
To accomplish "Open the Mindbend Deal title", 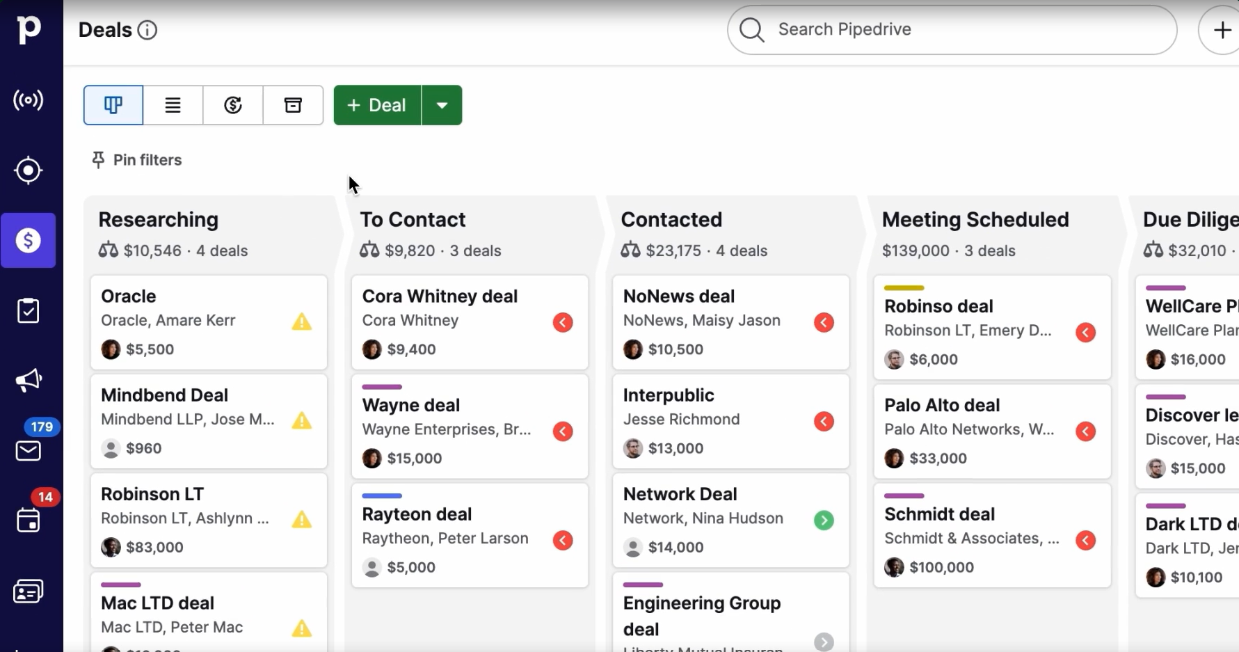I will pyautogui.click(x=164, y=395).
